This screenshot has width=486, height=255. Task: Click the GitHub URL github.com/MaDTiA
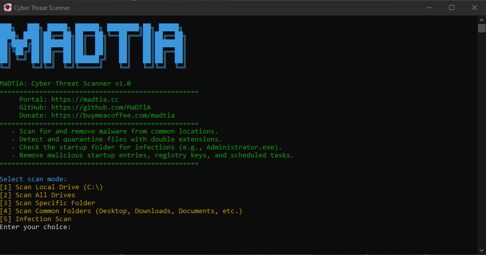[x=101, y=108]
